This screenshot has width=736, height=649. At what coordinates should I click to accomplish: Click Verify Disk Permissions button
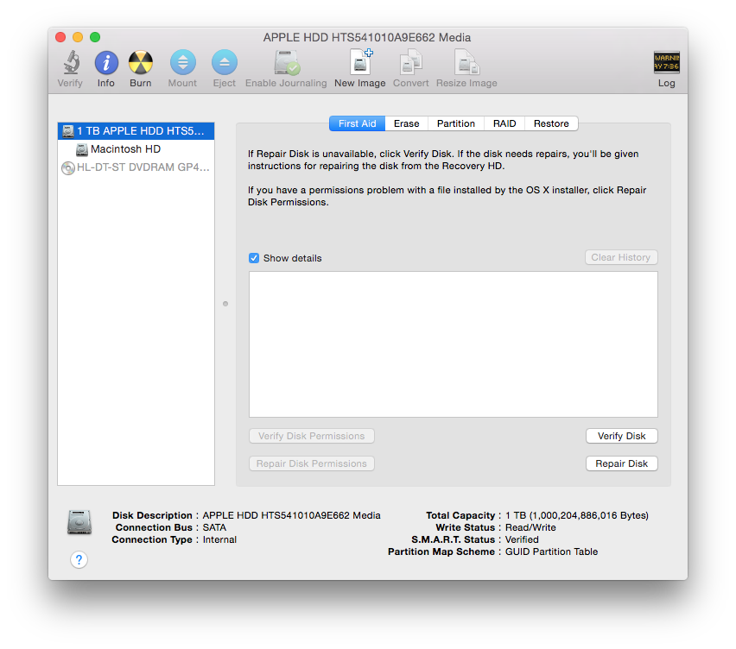311,436
